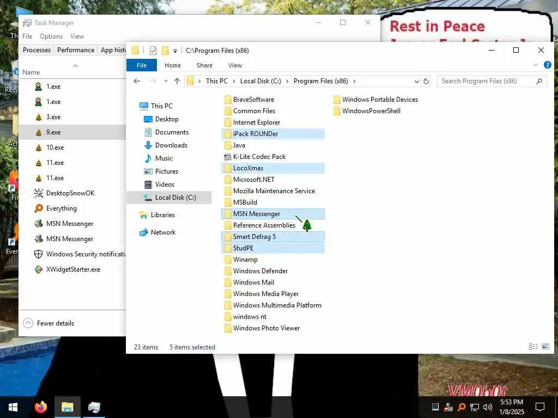Screen dimensions: 558x418
Task: Expand the Explorer ribbon chevron
Action: [x=535, y=65]
